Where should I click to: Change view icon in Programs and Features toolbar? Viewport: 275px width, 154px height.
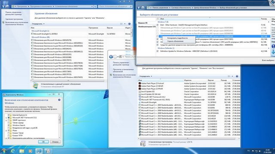[229, 76]
